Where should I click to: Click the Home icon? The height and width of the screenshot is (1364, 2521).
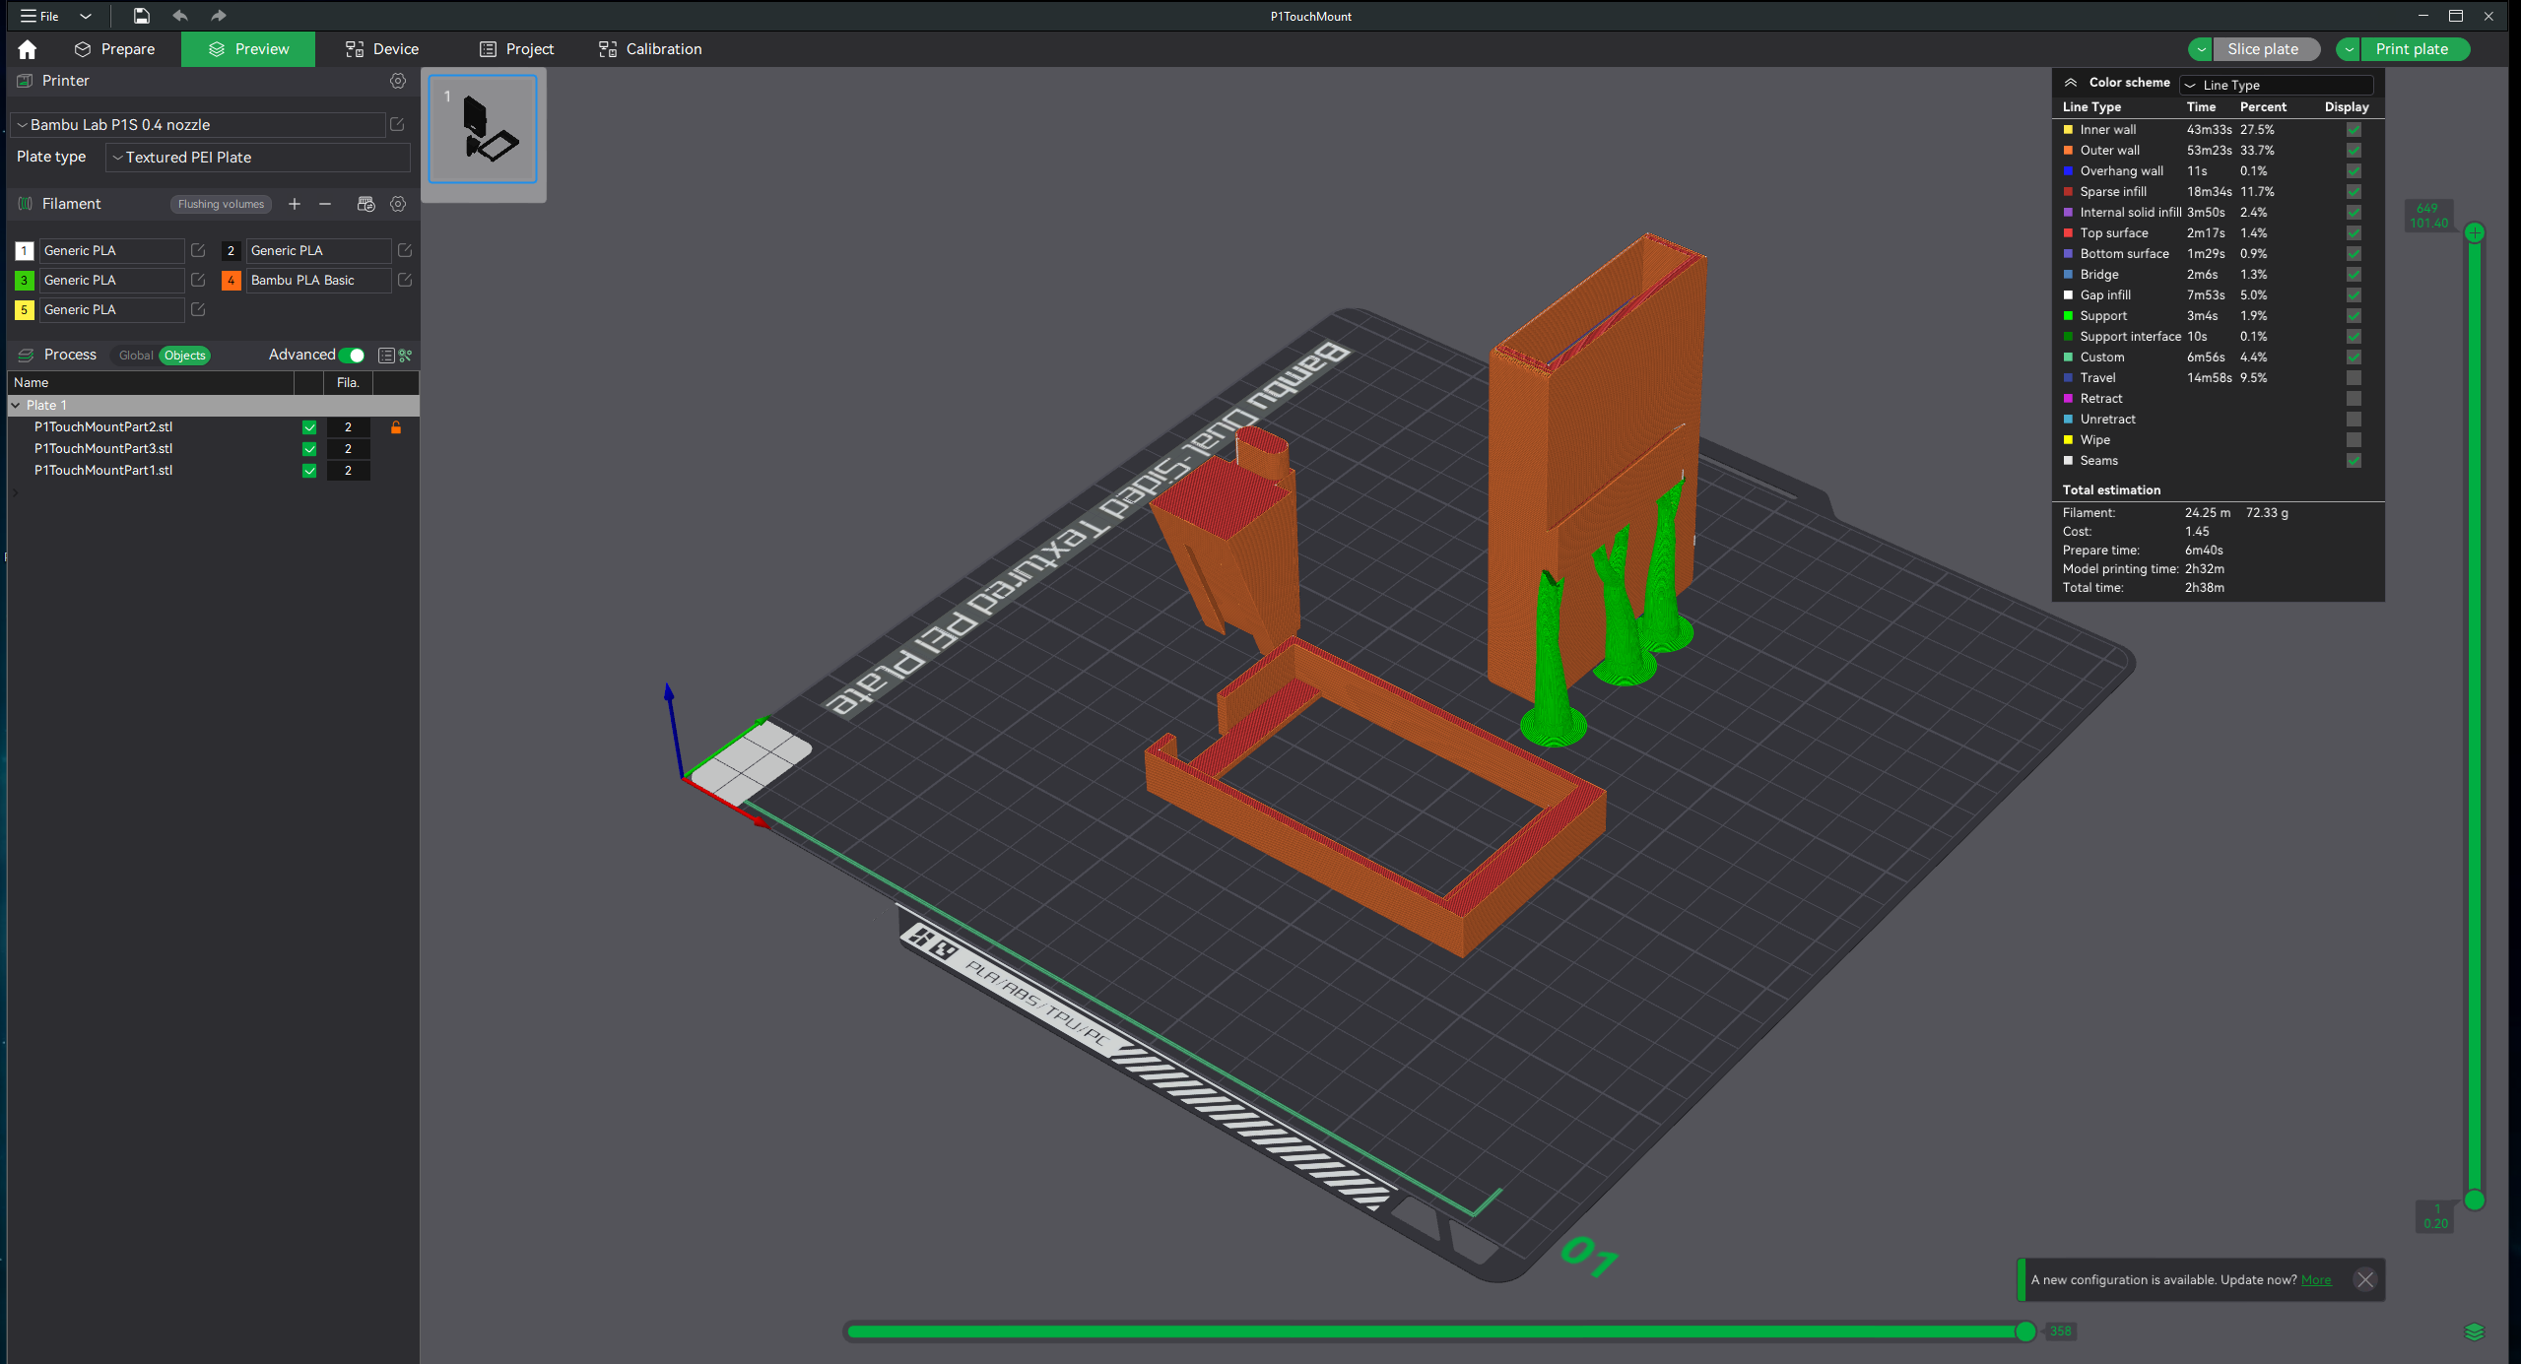(27, 49)
